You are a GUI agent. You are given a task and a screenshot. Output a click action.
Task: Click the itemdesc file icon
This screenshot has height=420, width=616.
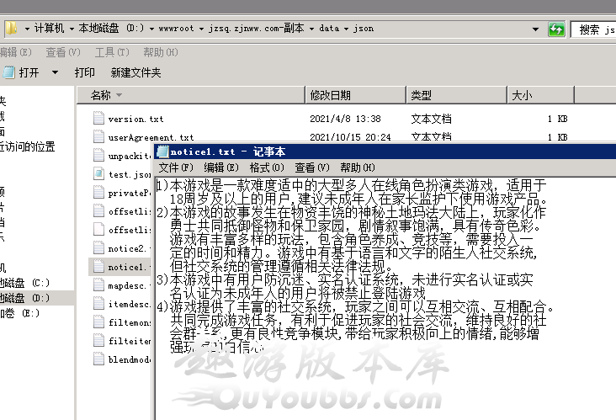pyautogui.click(x=98, y=304)
